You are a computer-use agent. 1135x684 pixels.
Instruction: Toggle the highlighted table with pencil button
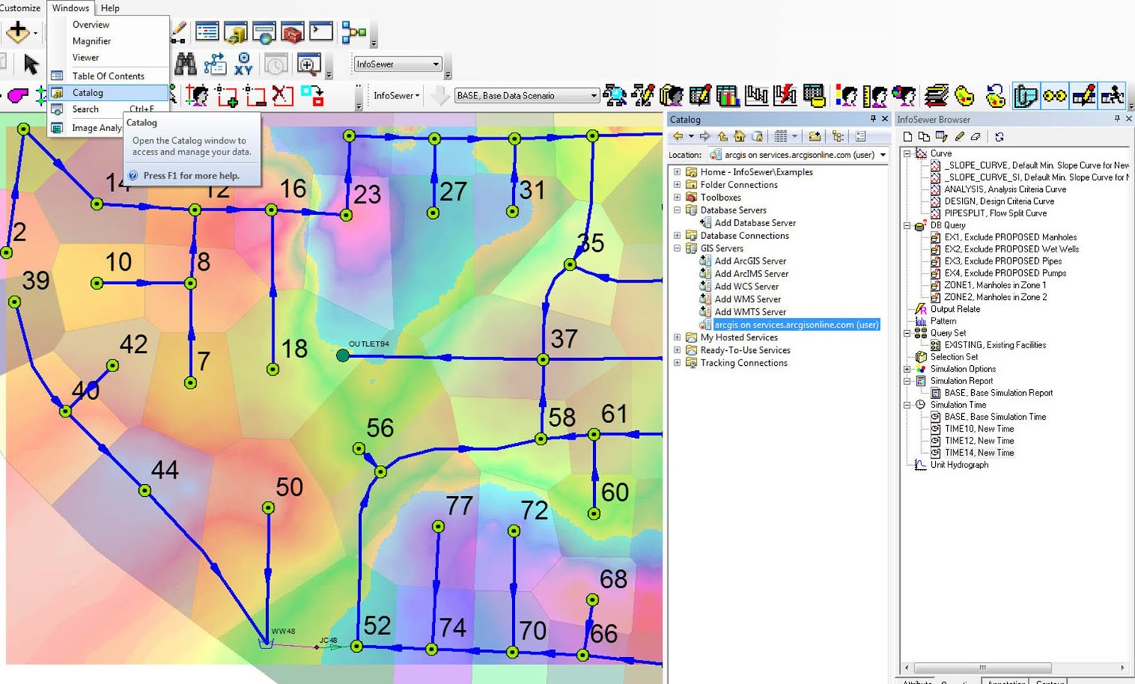click(1083, 95)
